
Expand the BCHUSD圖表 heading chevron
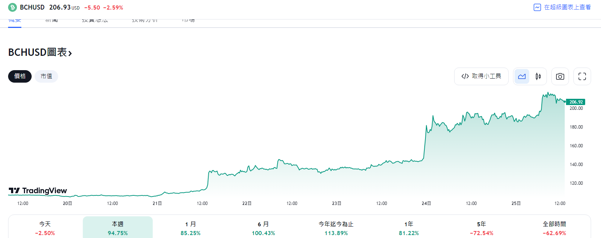pos(70,53)
